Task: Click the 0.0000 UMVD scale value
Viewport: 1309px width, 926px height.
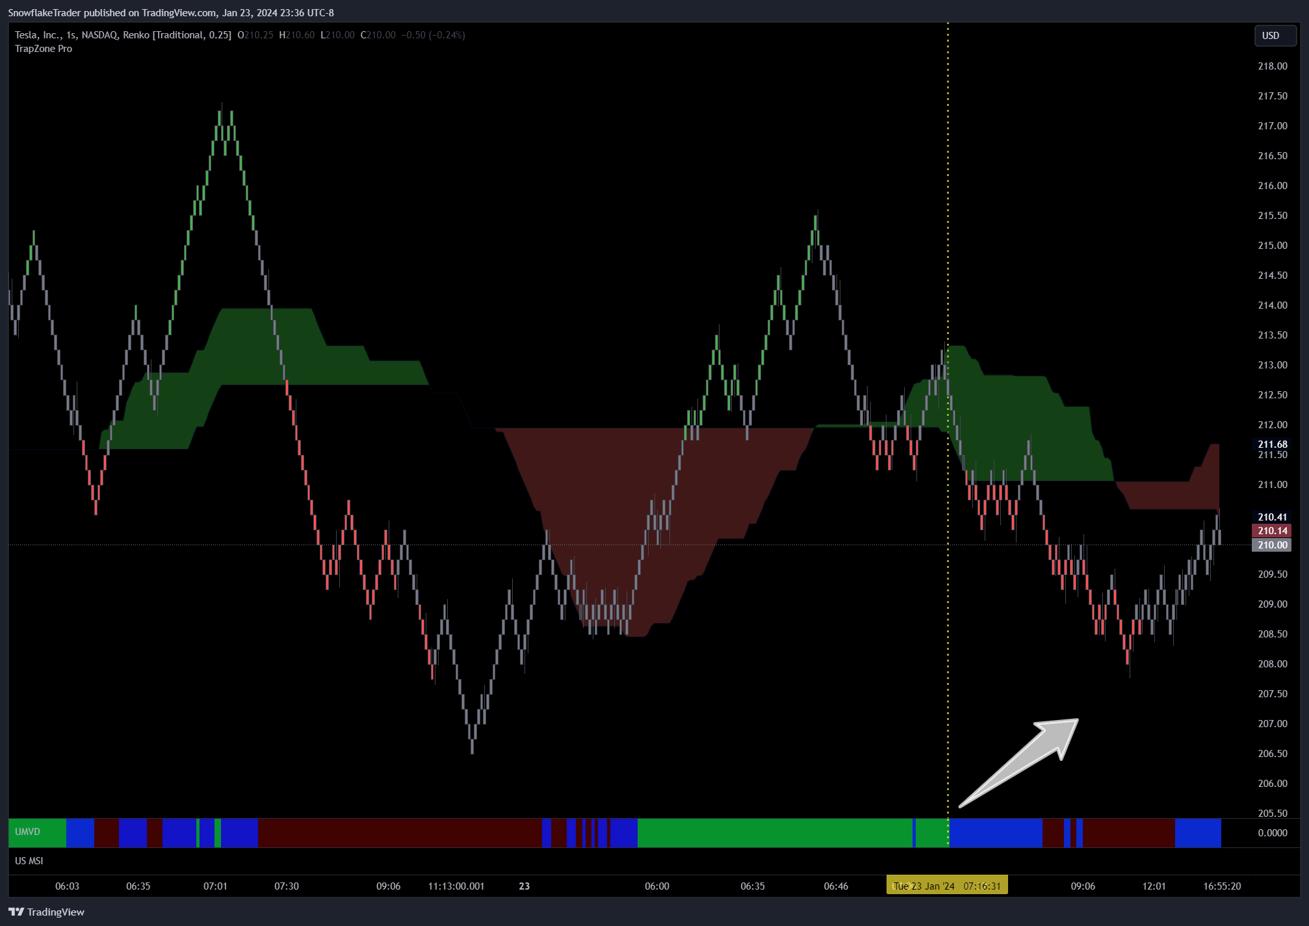Action: click(x=1272, y=833)
